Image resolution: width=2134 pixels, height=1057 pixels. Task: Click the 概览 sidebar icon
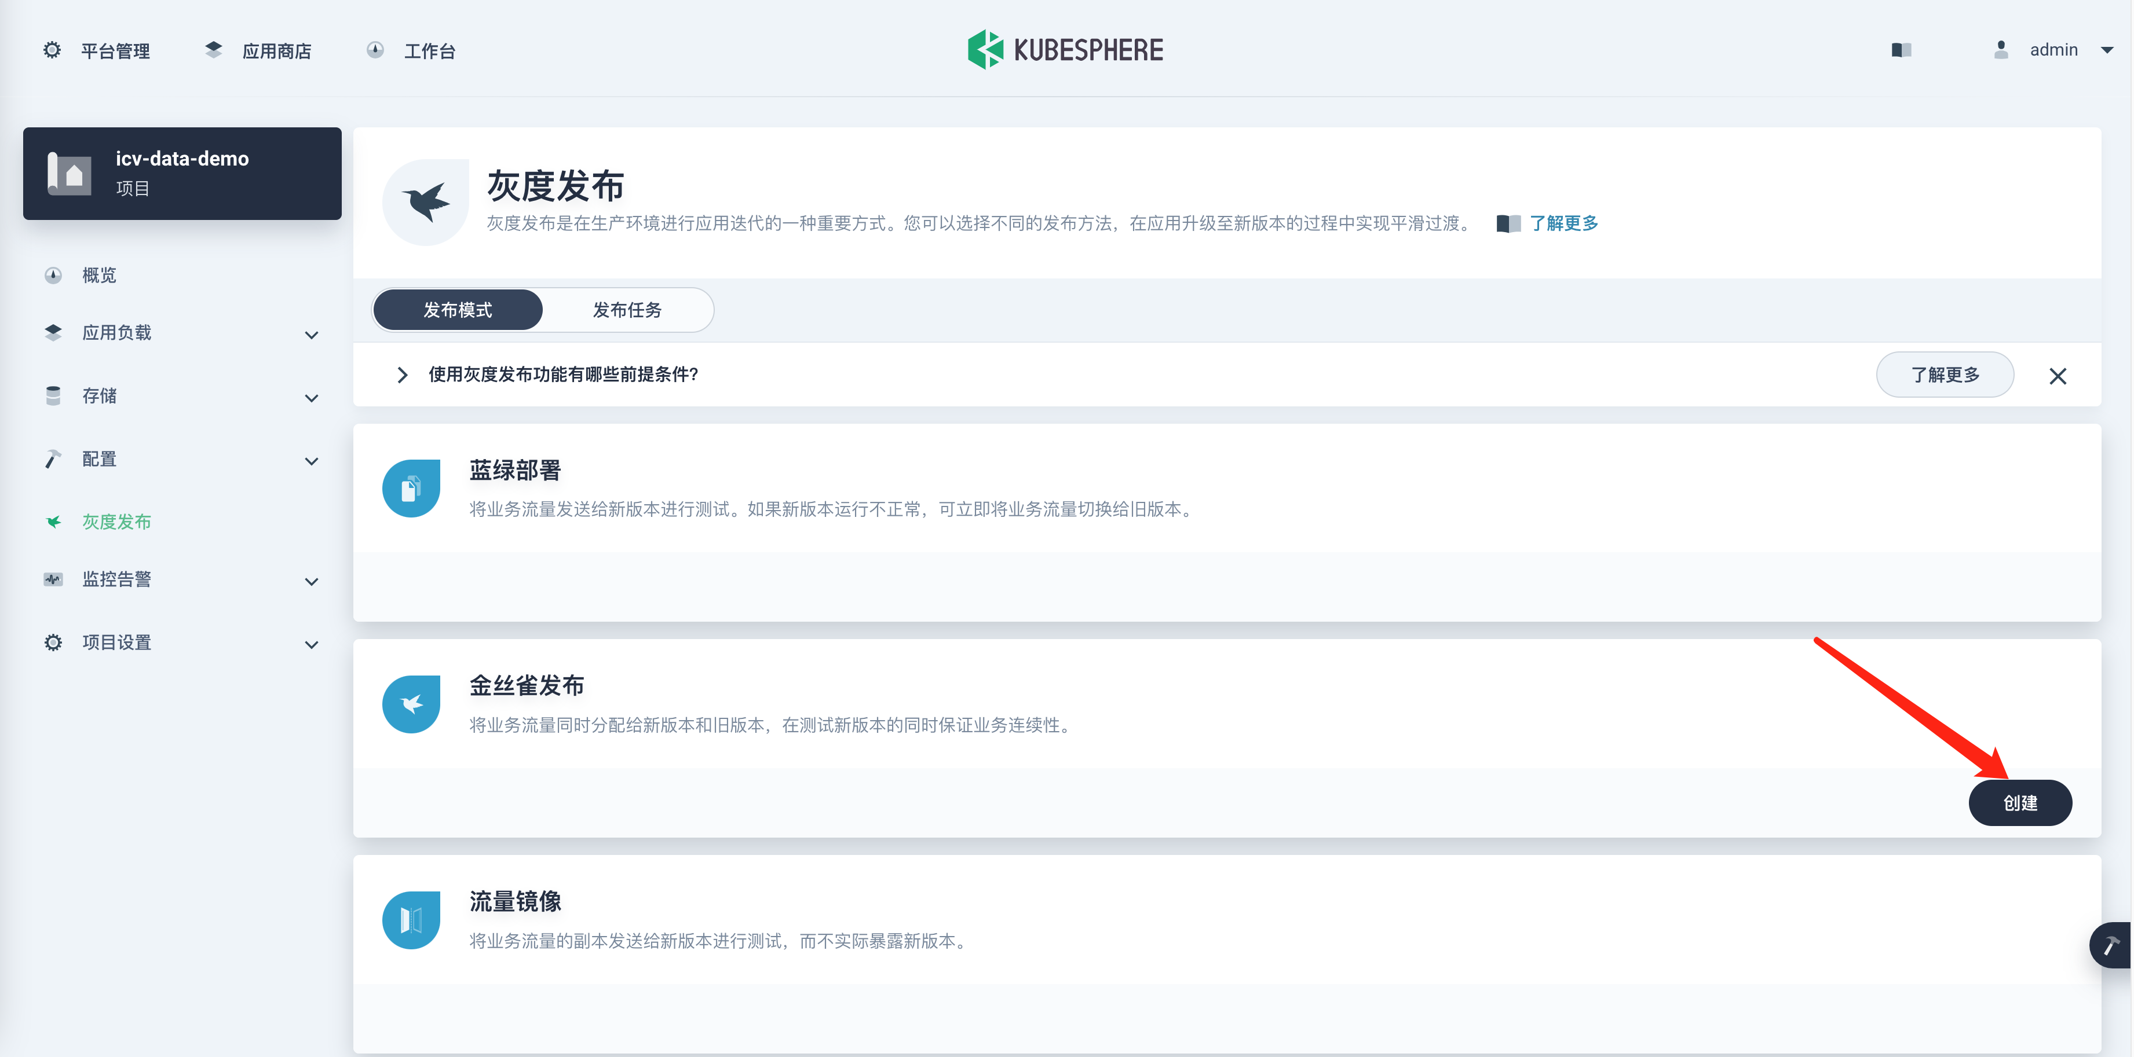click(x=53, y=275)
